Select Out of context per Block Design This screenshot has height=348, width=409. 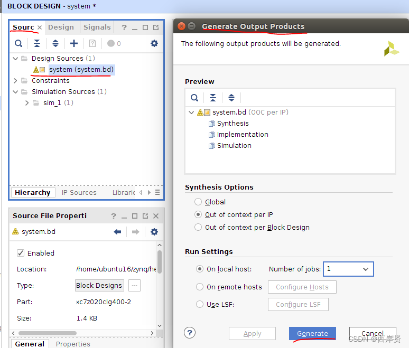(x=198, y=227)
